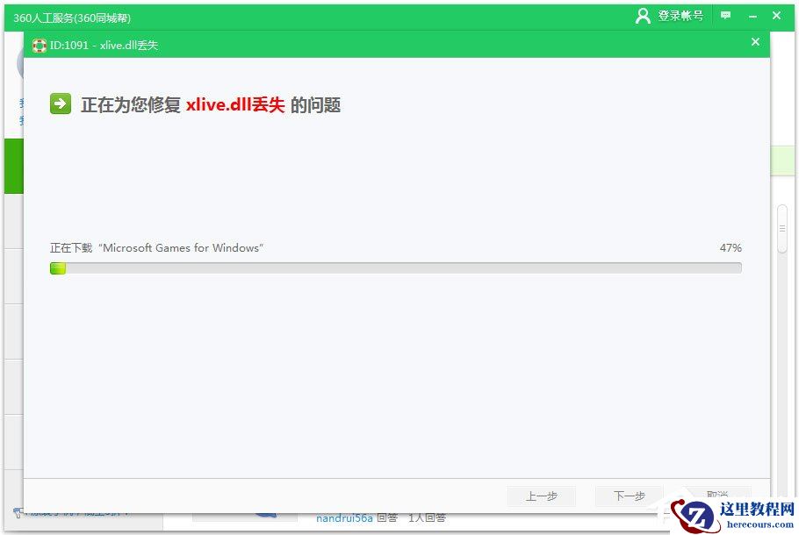Click the right-side scrollbar track
Viewport: 799px width, 535px height.
tap(782, 263)
